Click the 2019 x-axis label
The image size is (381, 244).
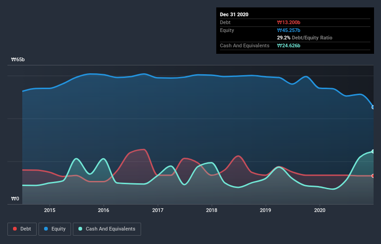[265, 210]
